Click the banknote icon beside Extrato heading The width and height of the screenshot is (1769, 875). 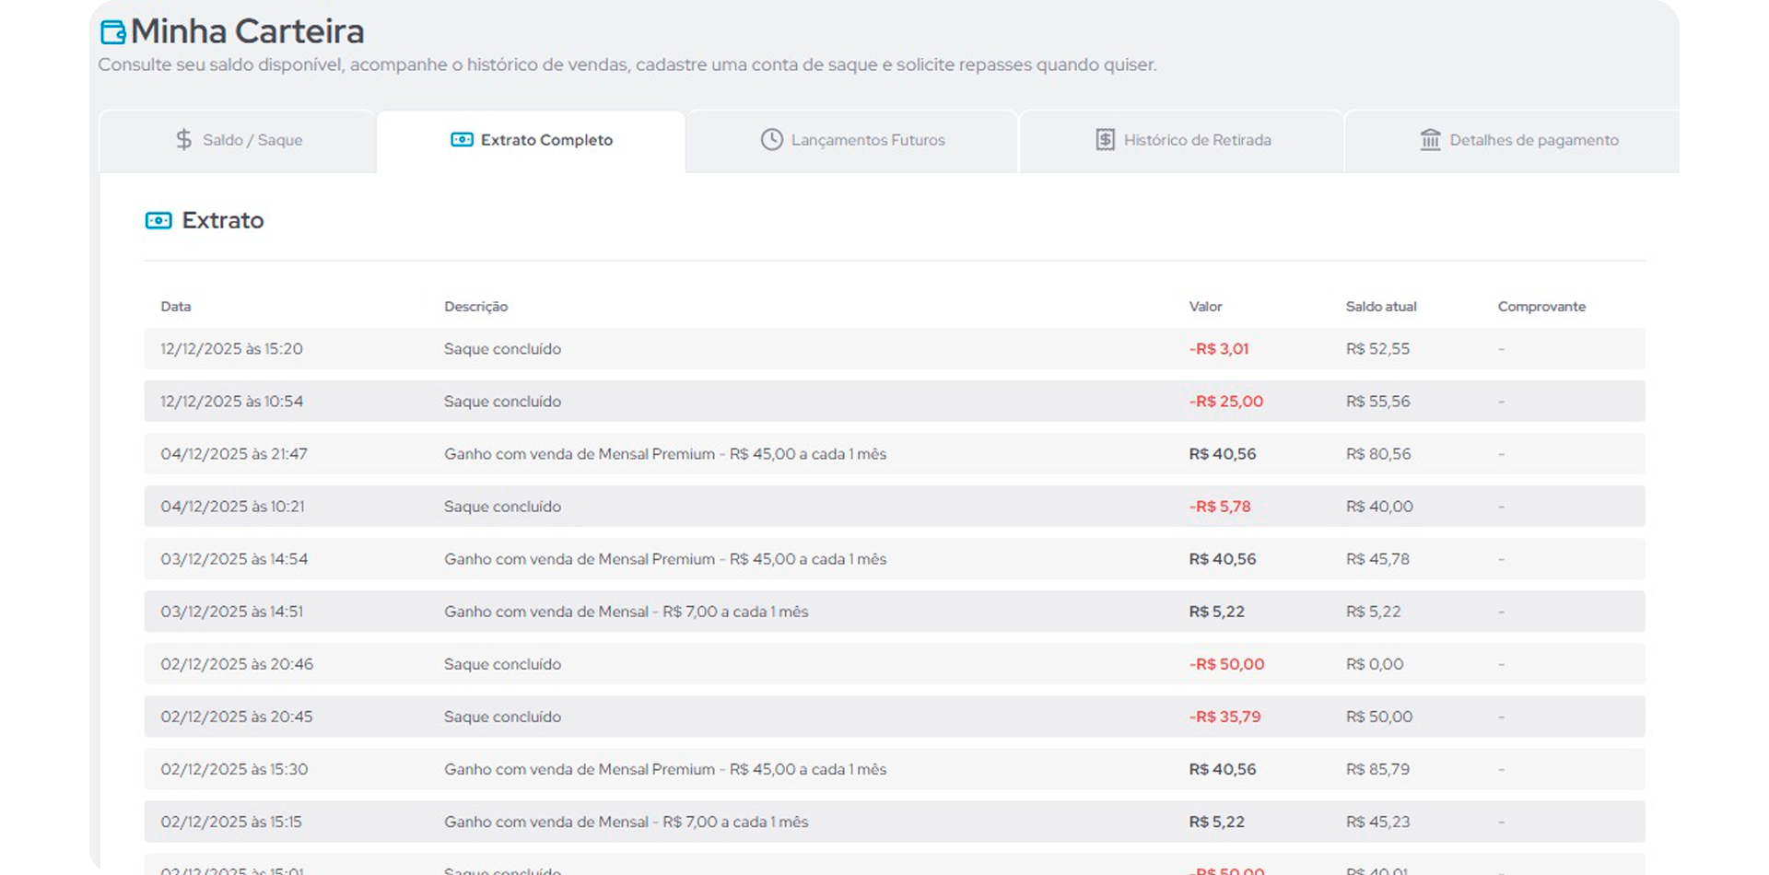(x=158, y=221)
